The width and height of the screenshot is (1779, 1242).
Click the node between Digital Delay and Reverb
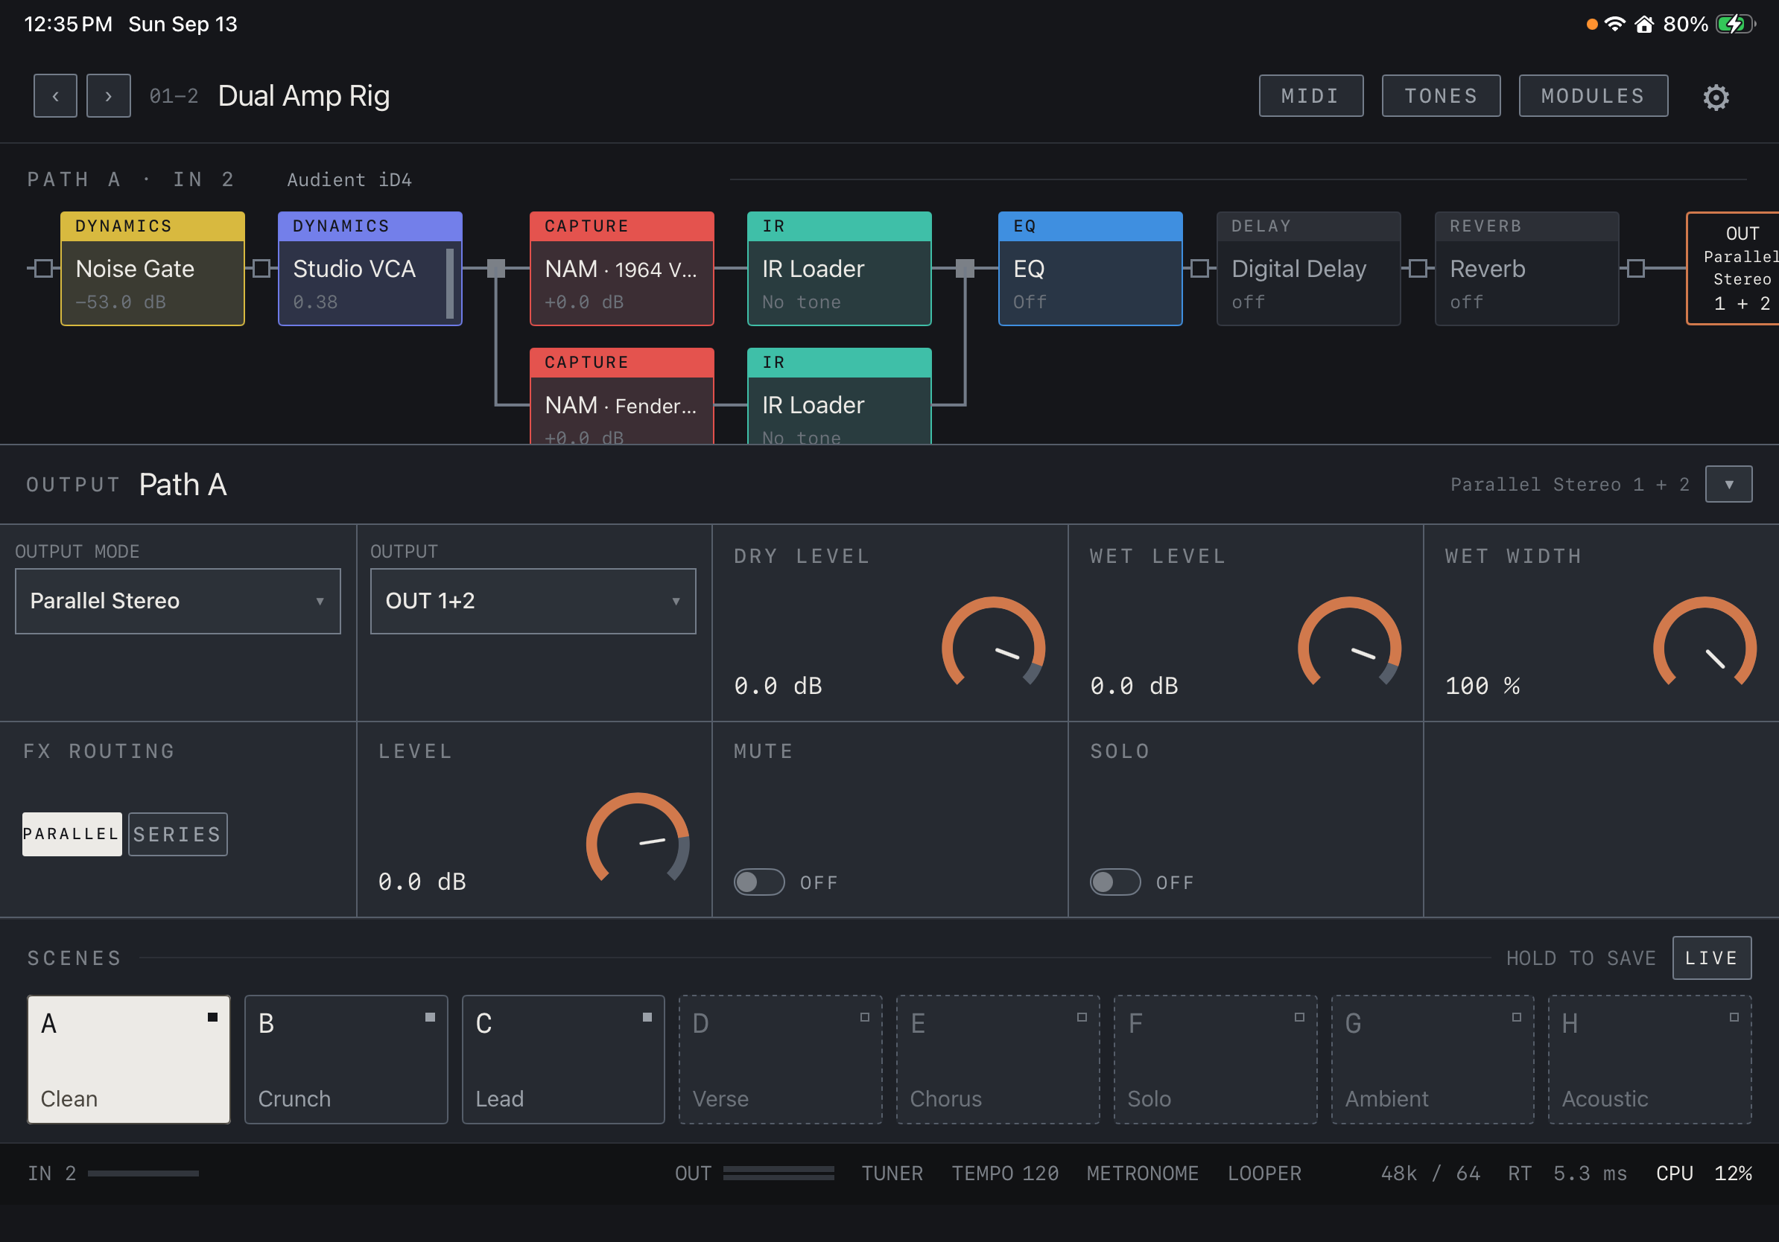pos(1418,269)
